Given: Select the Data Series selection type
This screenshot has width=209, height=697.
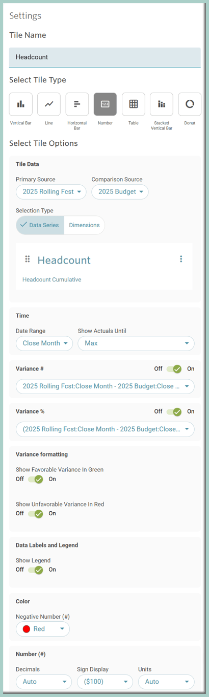Looking at the screenshot, I should coord(40,225).
